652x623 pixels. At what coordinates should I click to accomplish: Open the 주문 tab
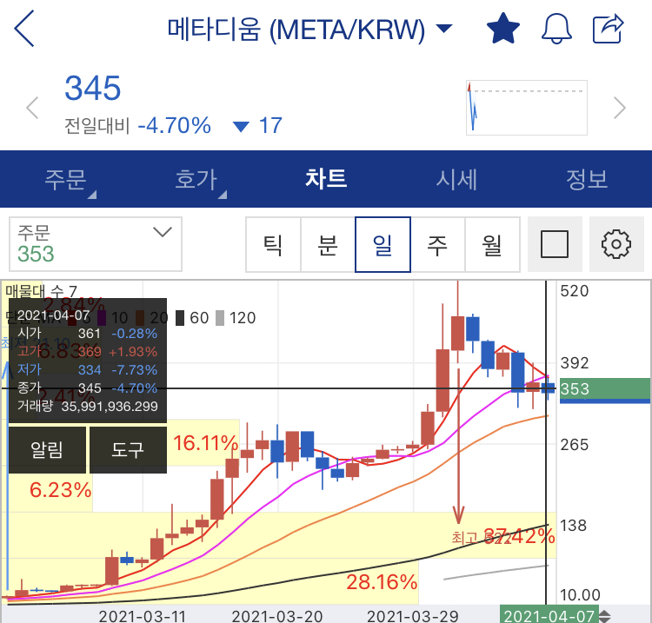click(x=65, y=180)
